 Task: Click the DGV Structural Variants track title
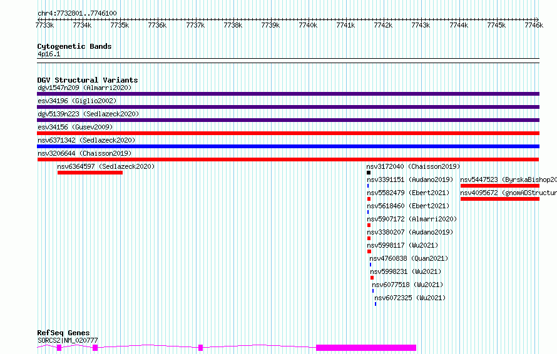click(88, 80)
